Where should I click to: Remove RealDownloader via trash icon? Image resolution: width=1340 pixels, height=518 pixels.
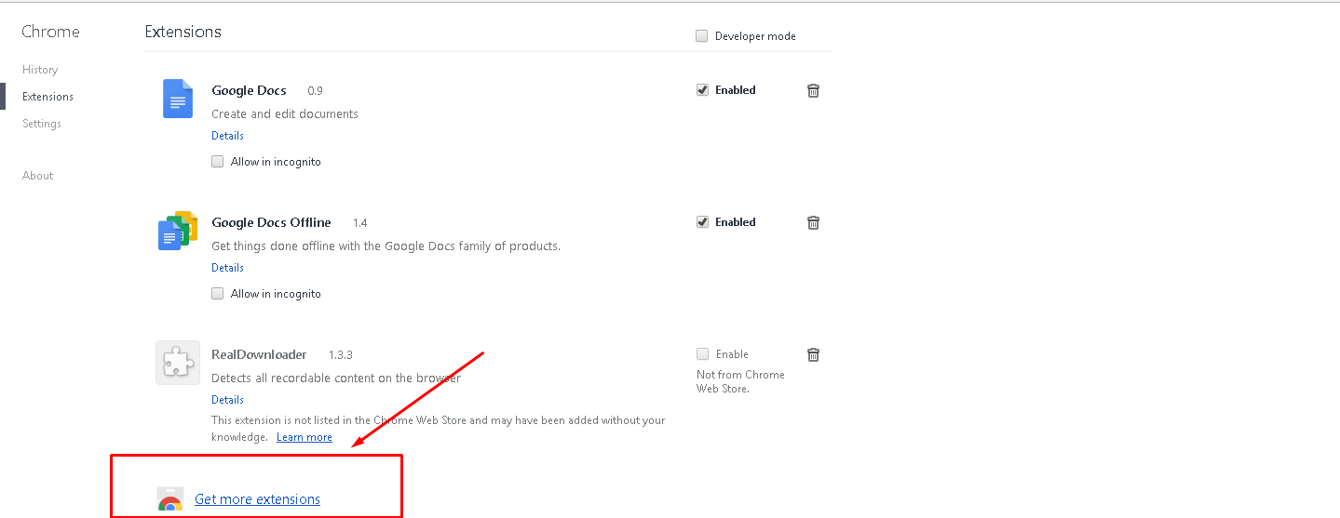tap(813, 354)
